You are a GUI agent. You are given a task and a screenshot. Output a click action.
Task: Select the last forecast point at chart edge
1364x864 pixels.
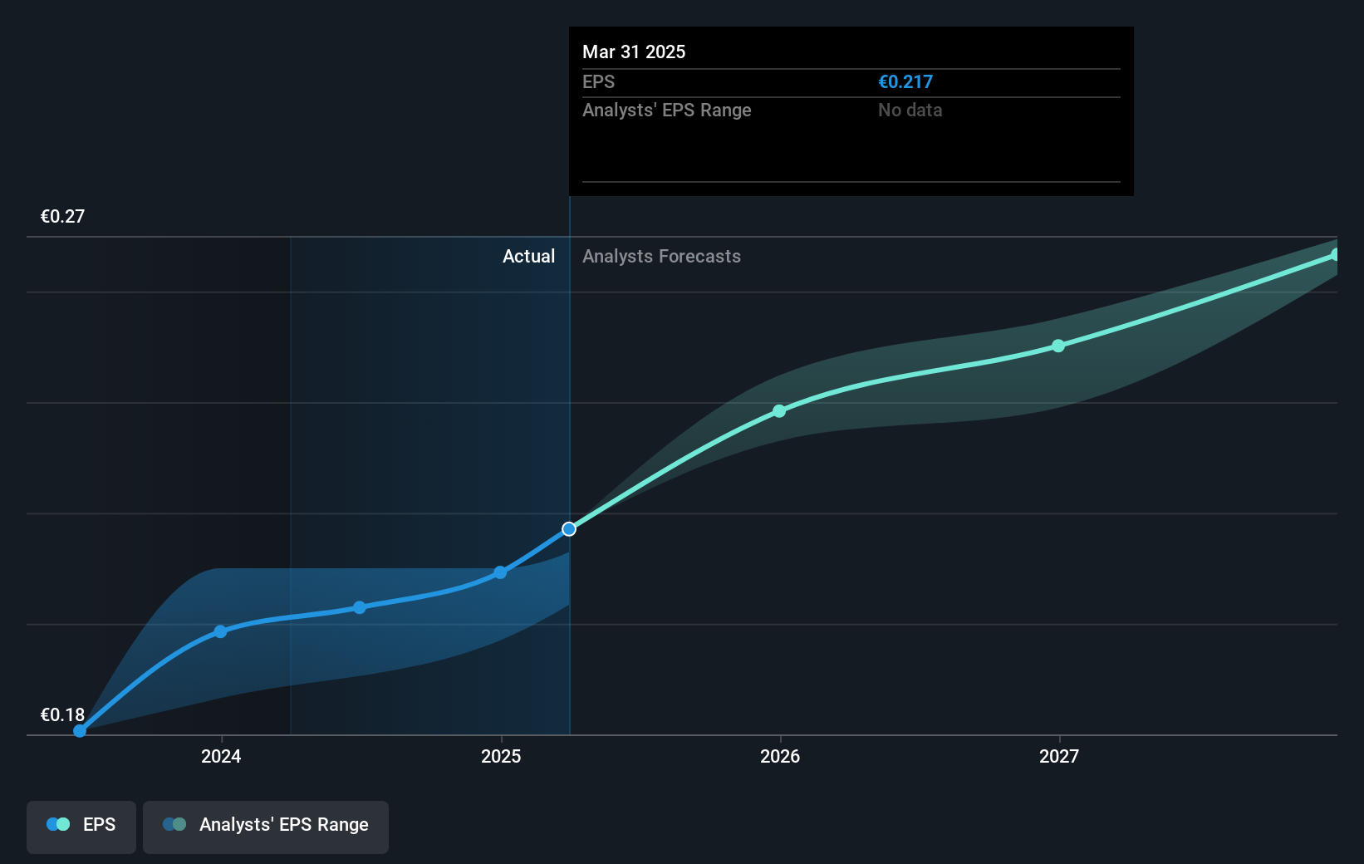click(1336, 255)
